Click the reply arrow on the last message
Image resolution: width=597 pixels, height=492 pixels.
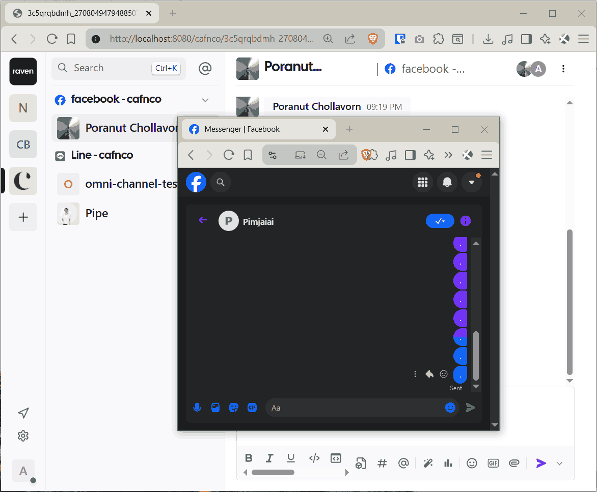tap(429, 374)
